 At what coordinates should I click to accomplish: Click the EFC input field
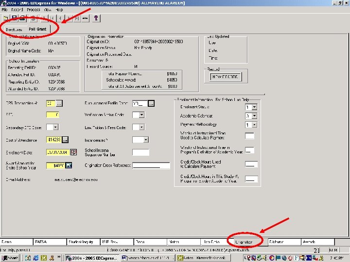tap(52, 115)
